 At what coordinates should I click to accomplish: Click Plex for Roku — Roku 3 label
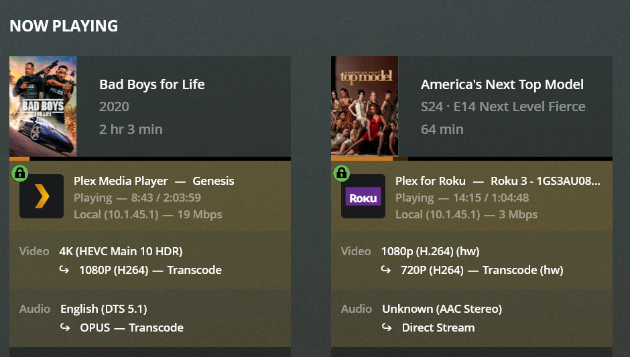pos(498,181)
